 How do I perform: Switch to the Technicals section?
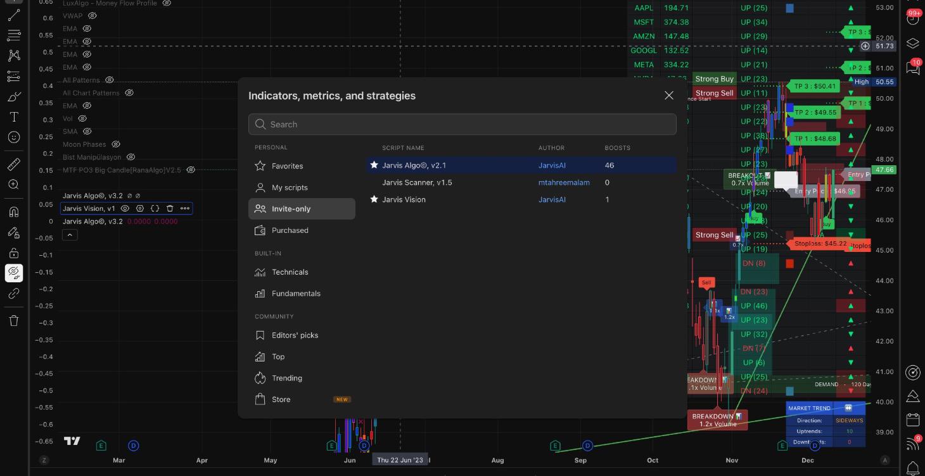pyautogui.click(x=290, y=272)
